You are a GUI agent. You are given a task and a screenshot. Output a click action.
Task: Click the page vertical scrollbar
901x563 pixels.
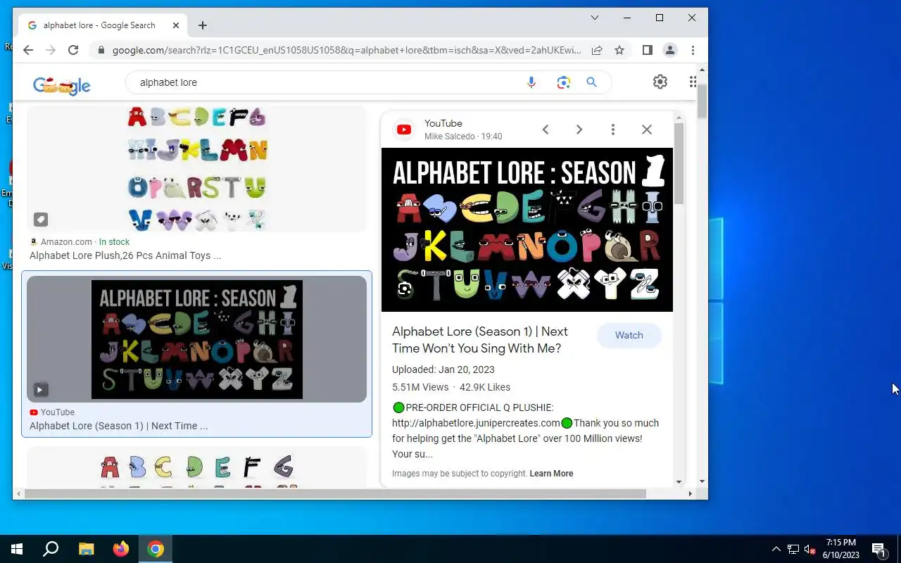click(702, 102)
